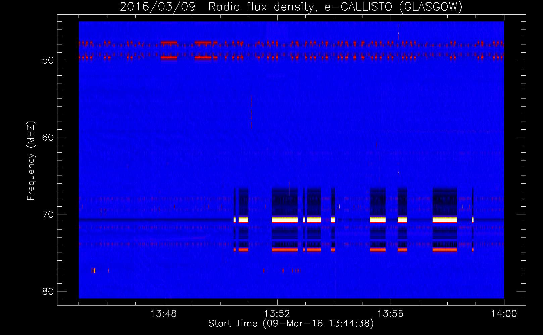Click the 13:48 time tick label
The width and height of the screenshot is (543, 335).
tap(164, 314)
